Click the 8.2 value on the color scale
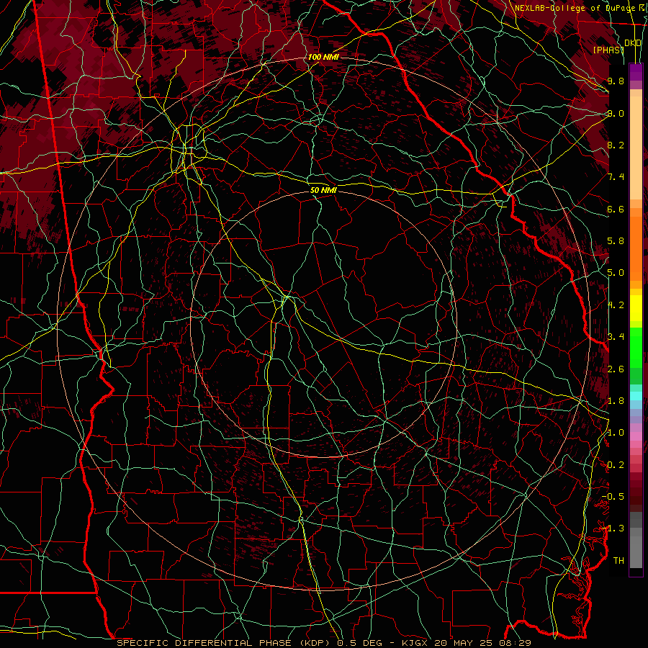Viewport: 648px width, 648px height. [616, 145]
